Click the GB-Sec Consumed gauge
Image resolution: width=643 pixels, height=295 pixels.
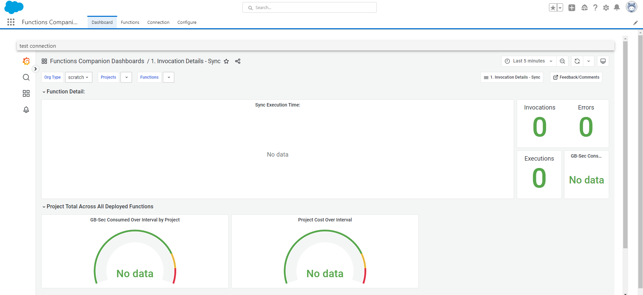coord(135,257)
